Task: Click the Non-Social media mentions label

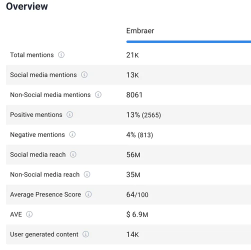Action: [x=50, y=95]
